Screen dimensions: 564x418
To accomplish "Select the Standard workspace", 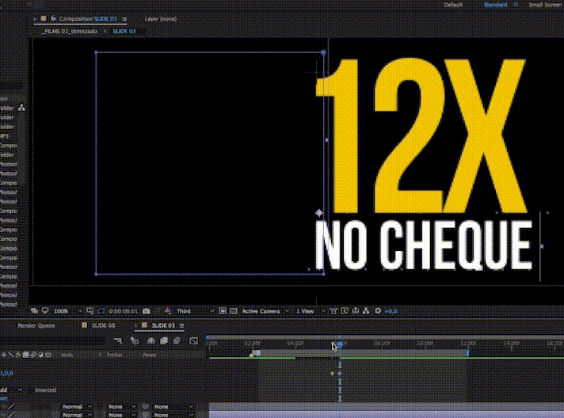I will point(495,5).
